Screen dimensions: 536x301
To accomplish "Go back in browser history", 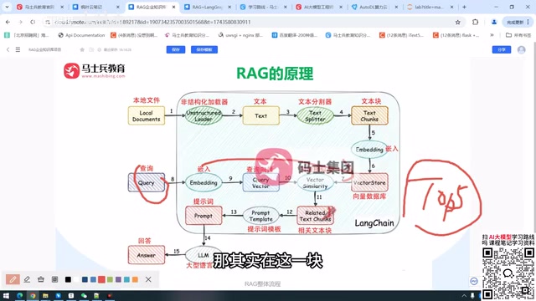I will [x=8, y=22].
